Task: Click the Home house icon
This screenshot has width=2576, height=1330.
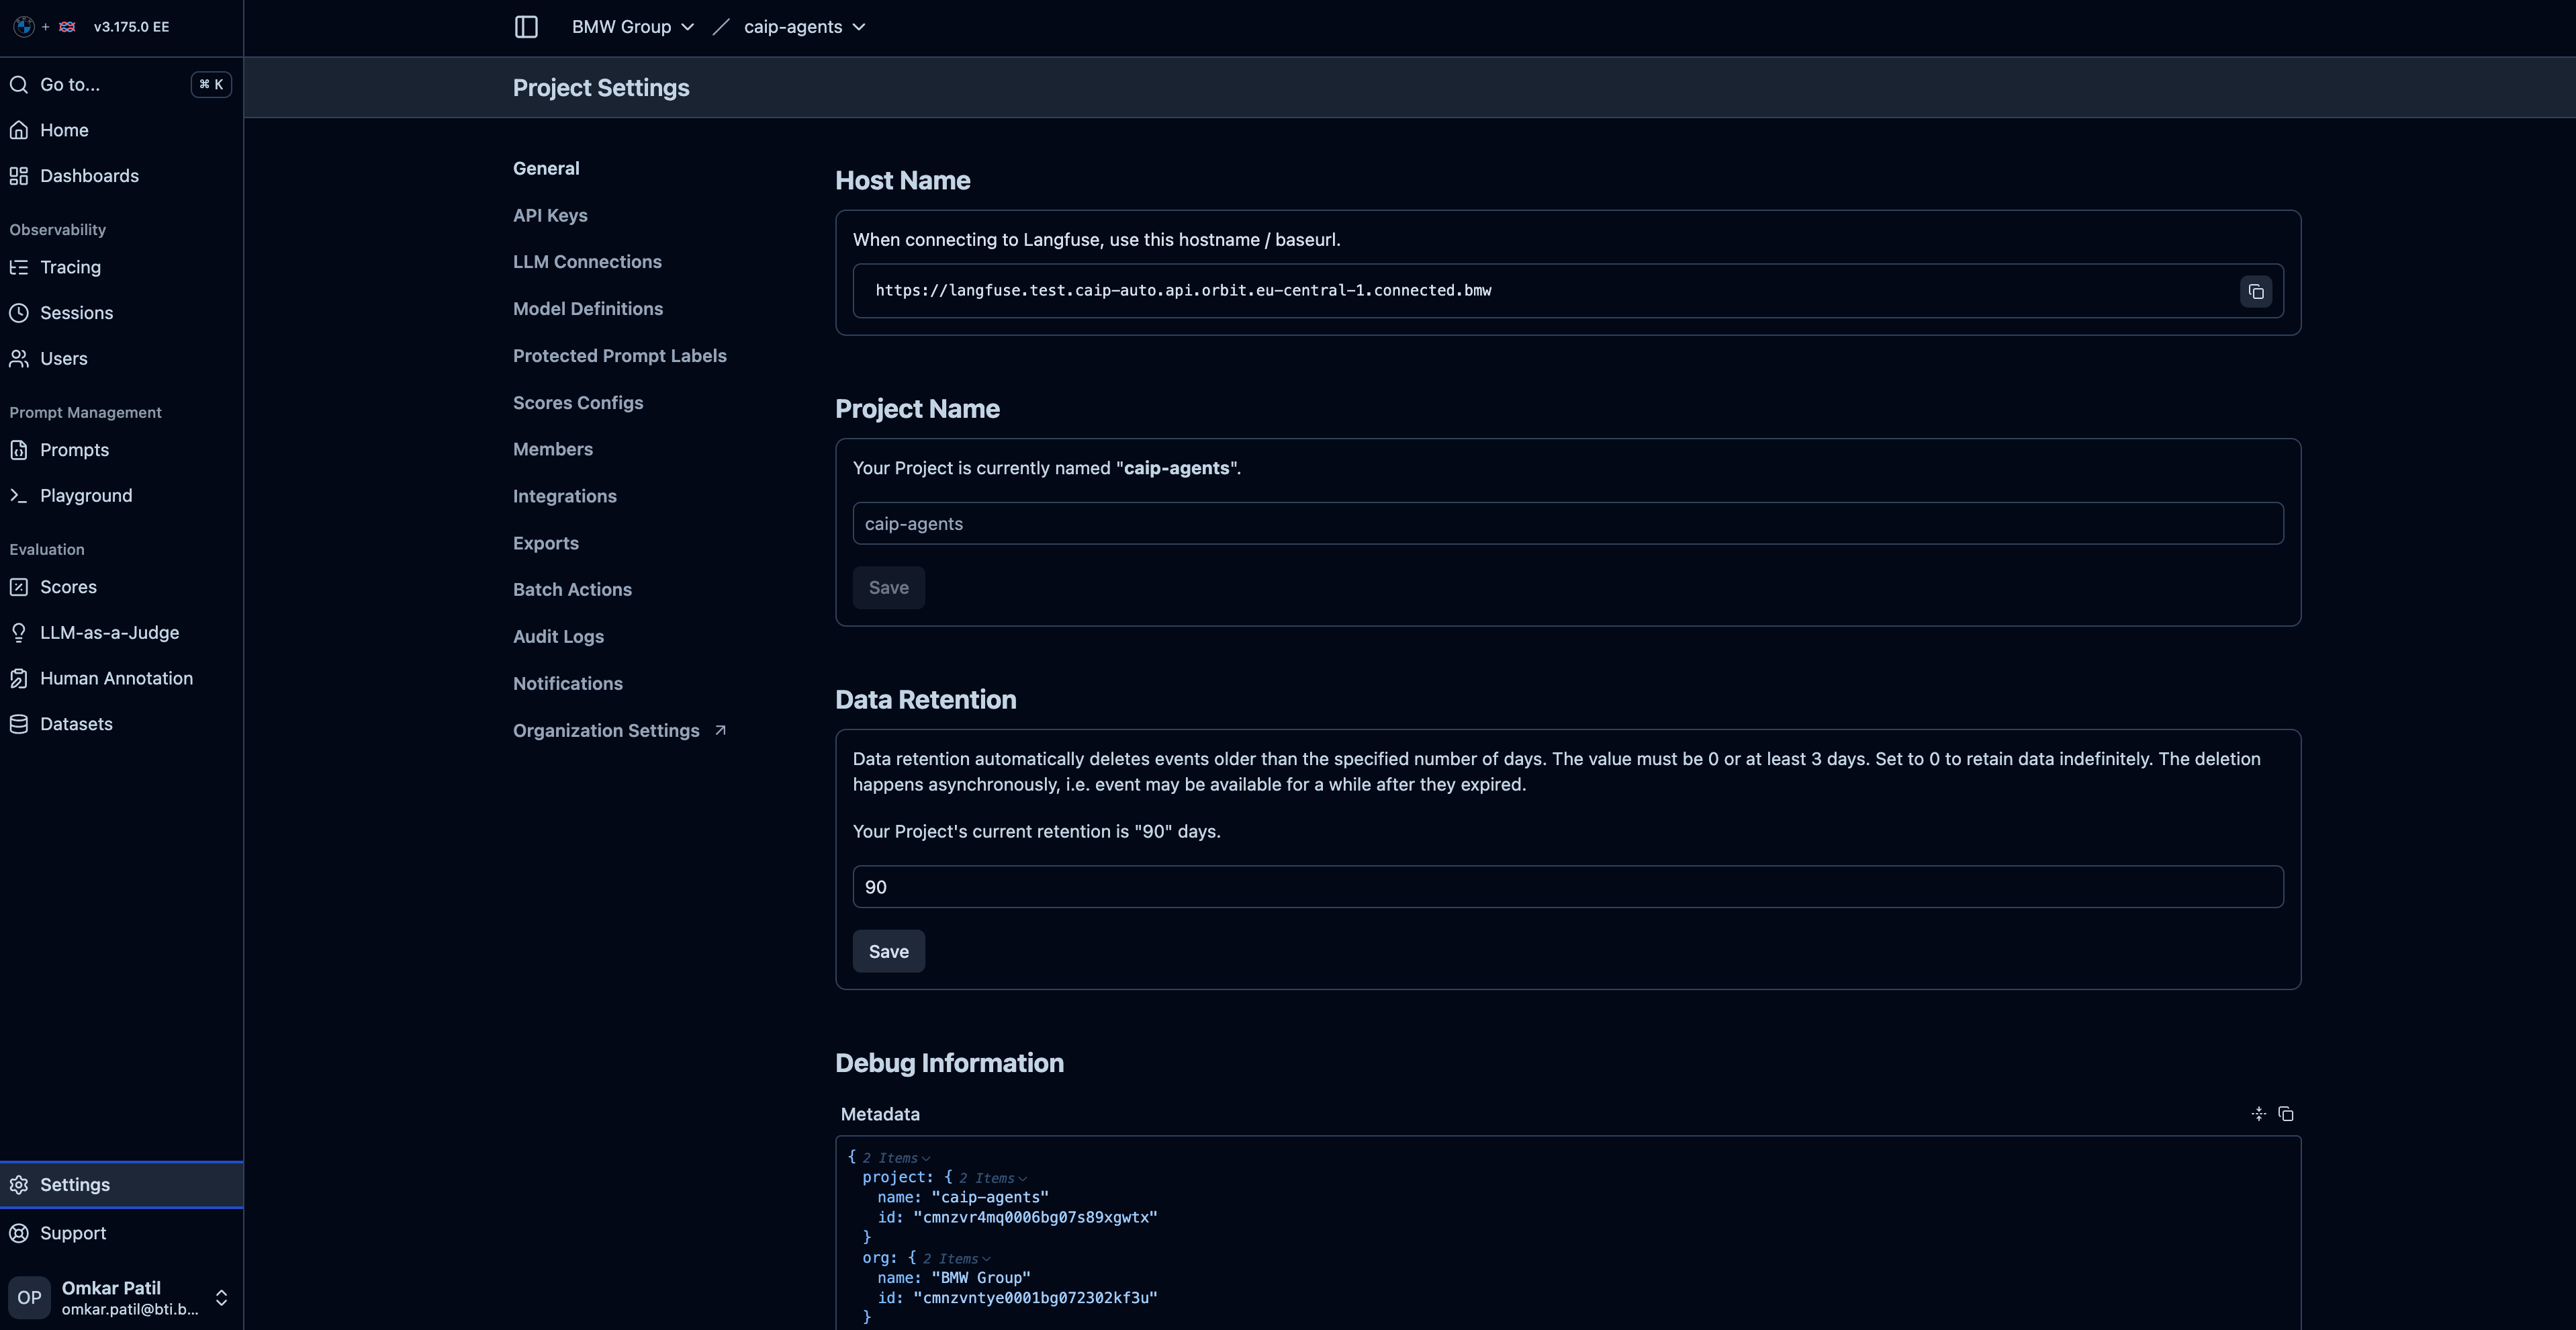Action: (x=19, y=130)
